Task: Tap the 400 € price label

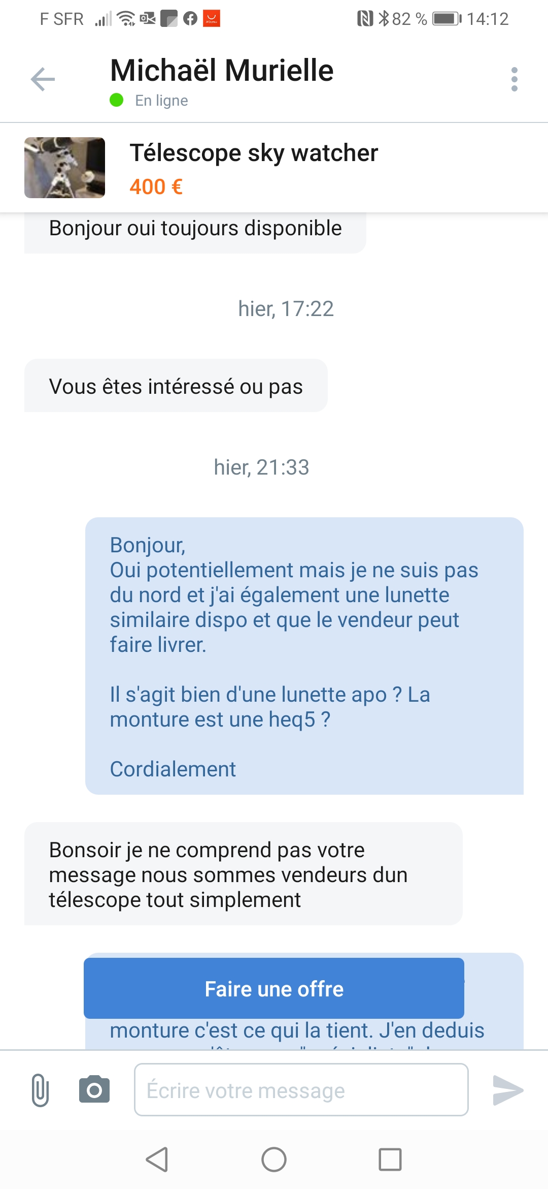Action: (156, 187)
